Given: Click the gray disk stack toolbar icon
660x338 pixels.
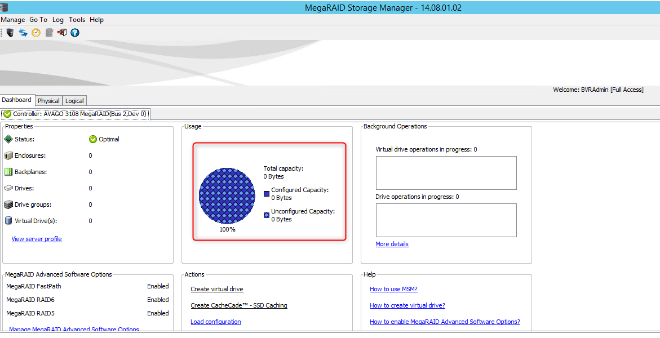Looking at the screenshot, I should tap(49, 33).
